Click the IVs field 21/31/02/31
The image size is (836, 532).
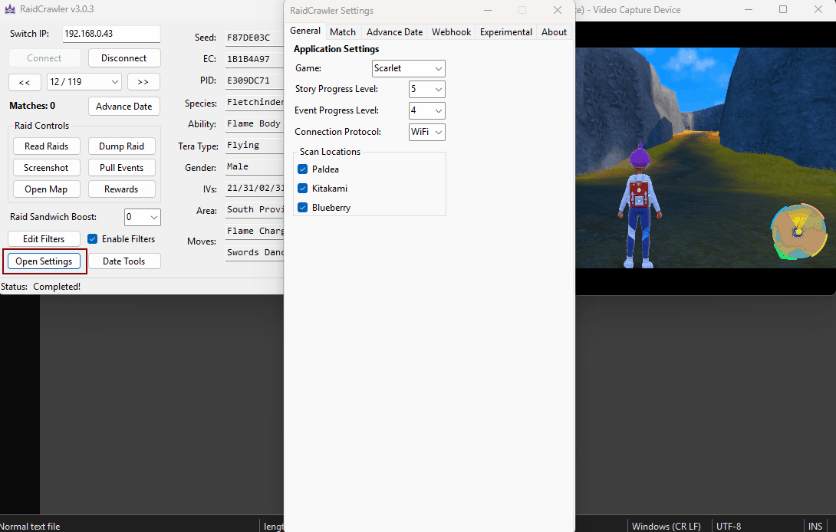(x=255, y=188)
